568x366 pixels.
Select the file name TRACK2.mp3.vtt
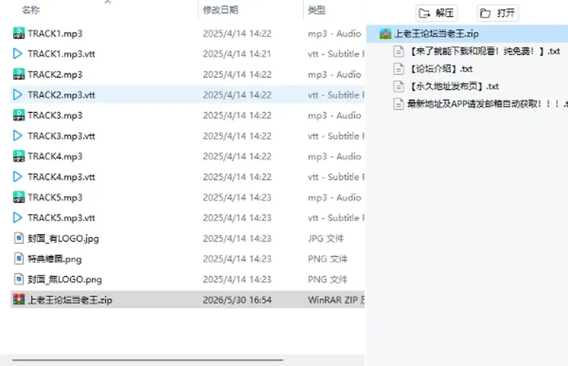pos(61,95)
